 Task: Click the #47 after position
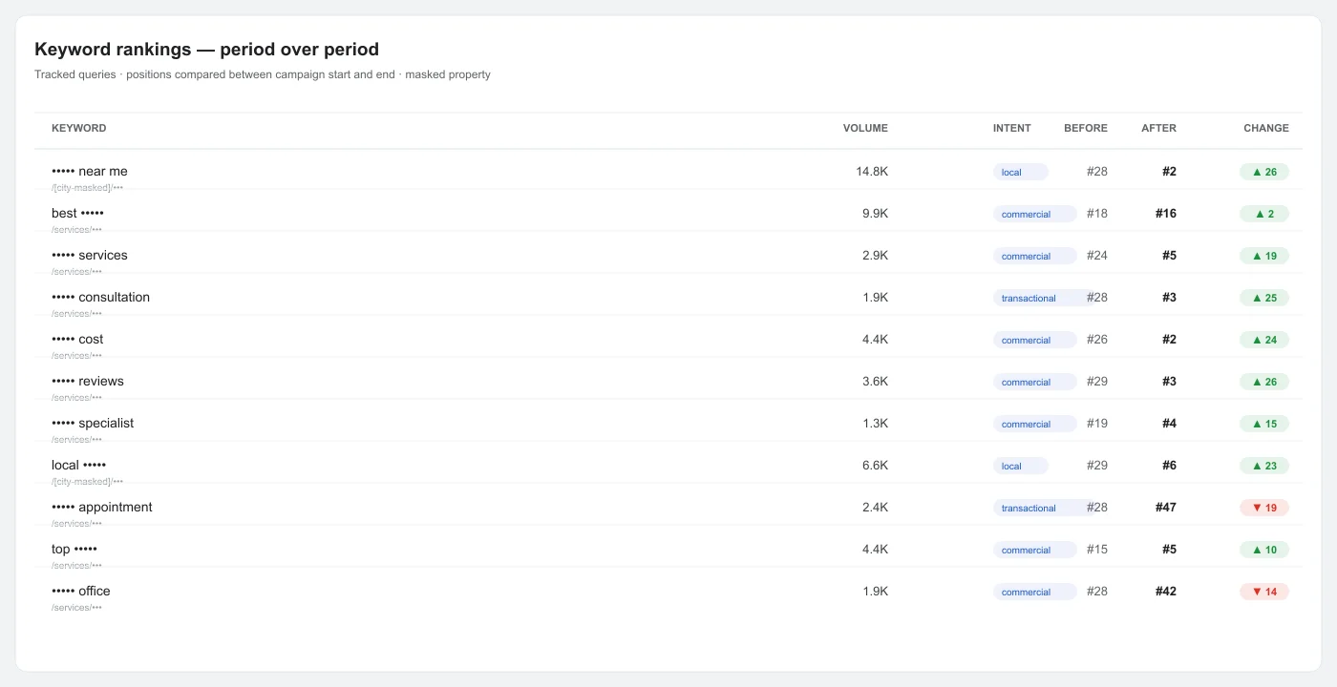click(x=1166, y=508)
